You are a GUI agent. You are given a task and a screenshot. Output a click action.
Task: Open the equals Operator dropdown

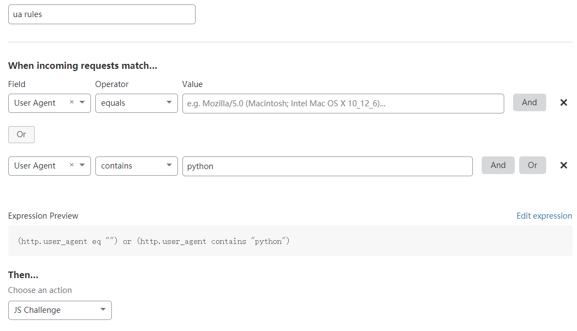136,103
